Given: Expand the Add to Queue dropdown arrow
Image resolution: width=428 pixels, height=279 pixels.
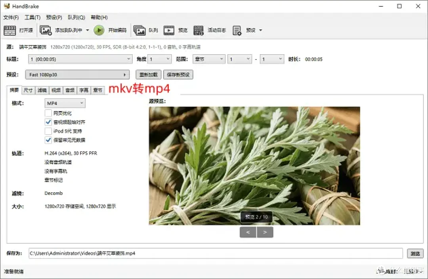Looking at the screenshot, I should click(x=88, y=30).
